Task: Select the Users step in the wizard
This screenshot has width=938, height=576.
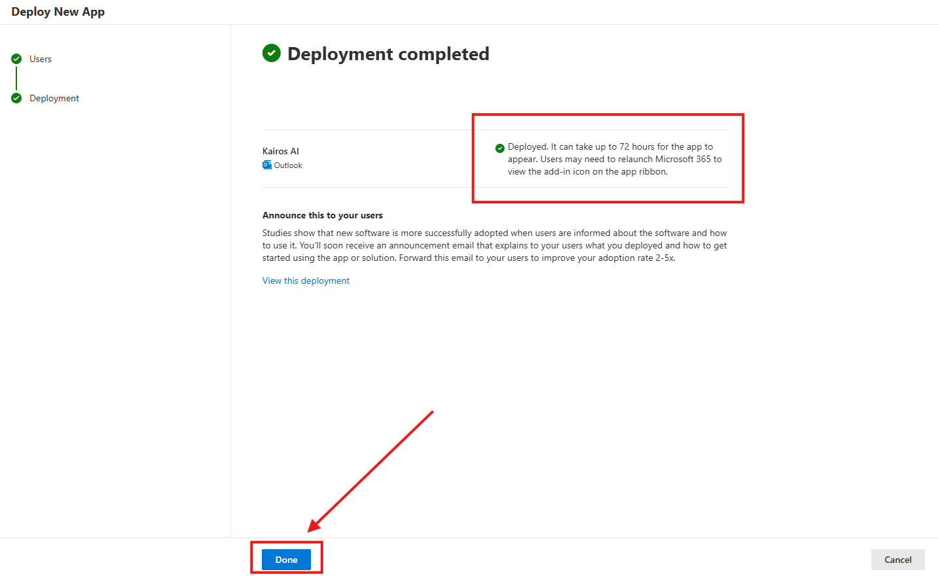Action: pos(41,59)
